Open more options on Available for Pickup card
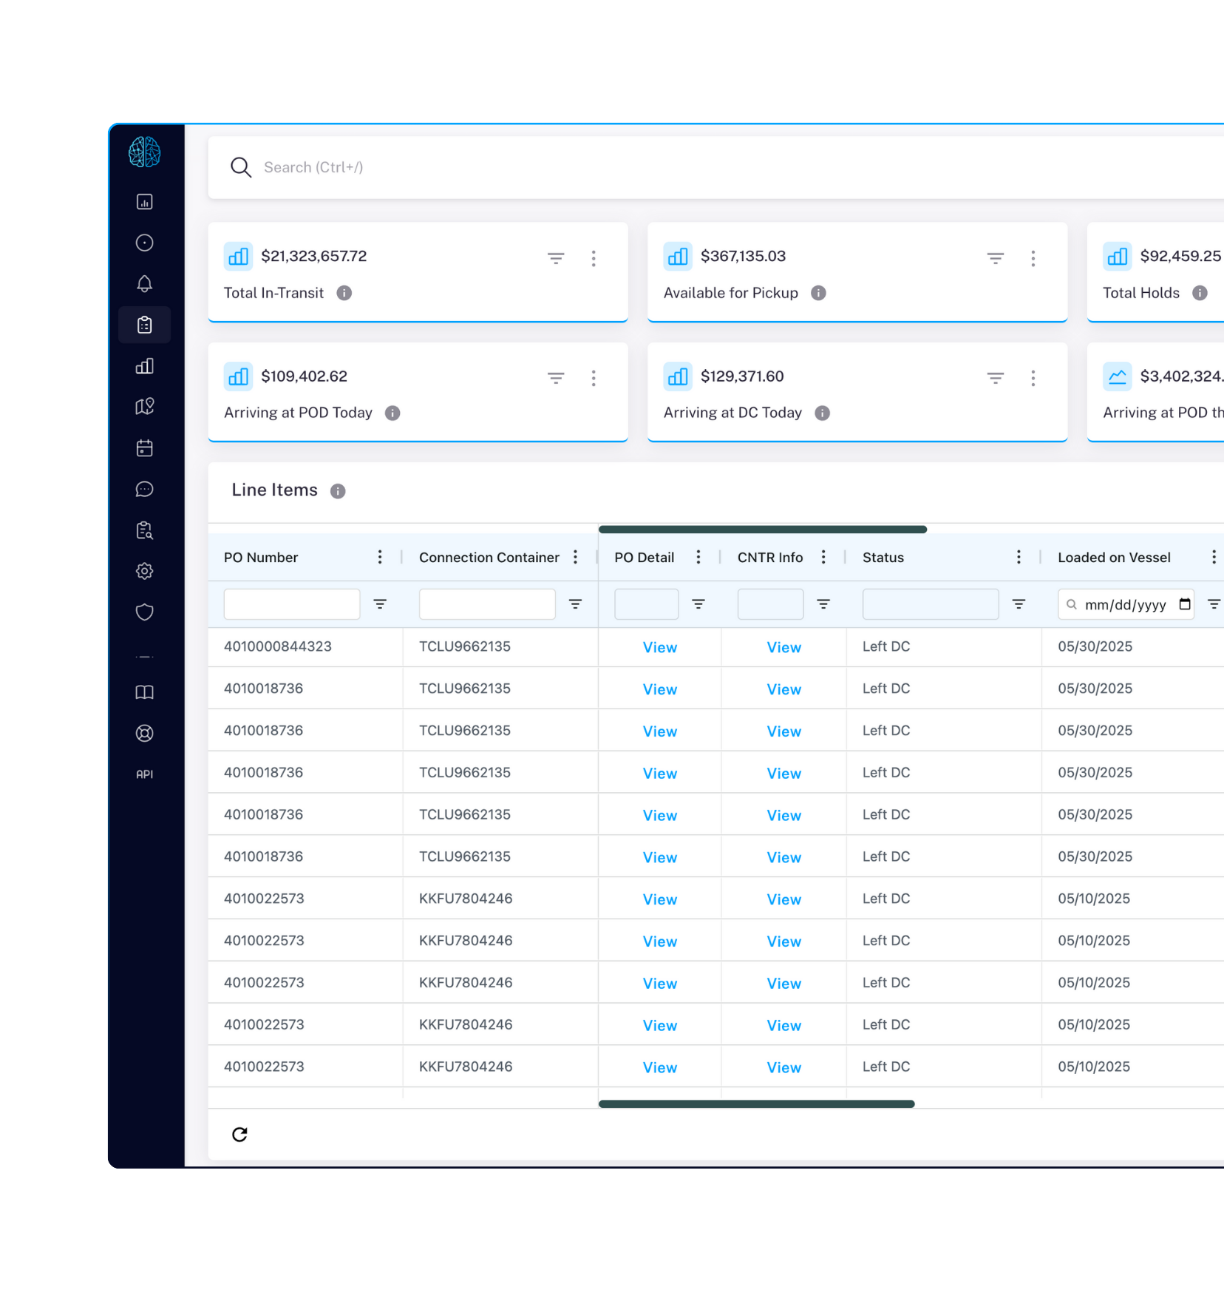 [1033, 258]
